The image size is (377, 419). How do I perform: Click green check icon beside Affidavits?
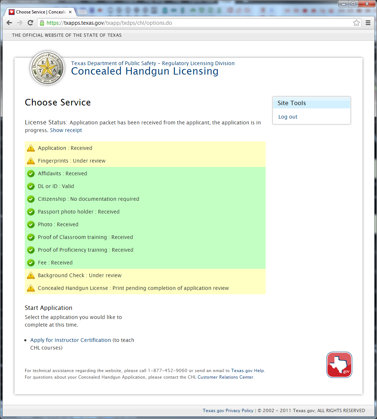pos(31,173)
